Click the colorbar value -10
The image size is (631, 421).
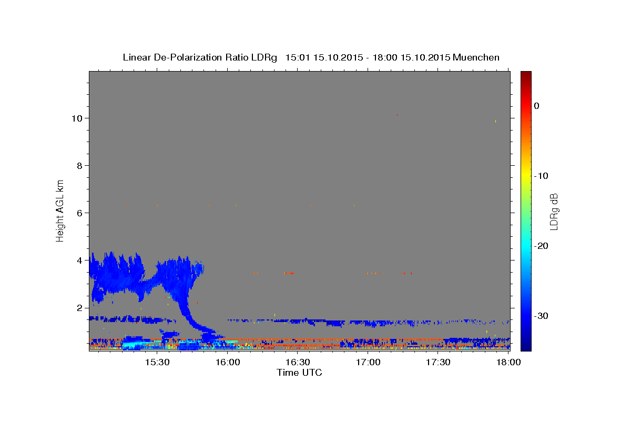tap(541, 176)
